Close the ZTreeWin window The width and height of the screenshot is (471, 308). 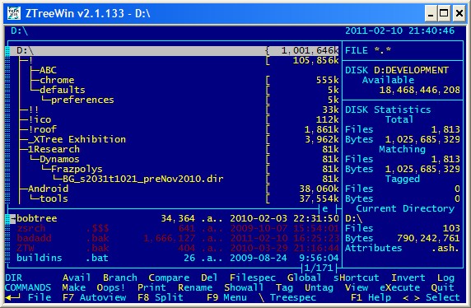coord(459,13)
